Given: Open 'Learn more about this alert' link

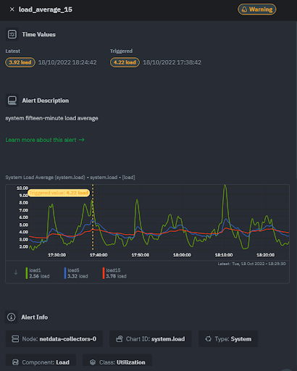Looking at the screenshot, I should 45,140.
